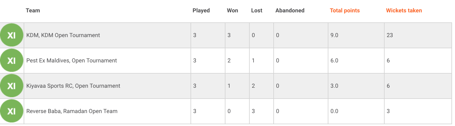455x126 pixels.
Task: Click the XI icon for KDM team
Action: tap(12, 35)
